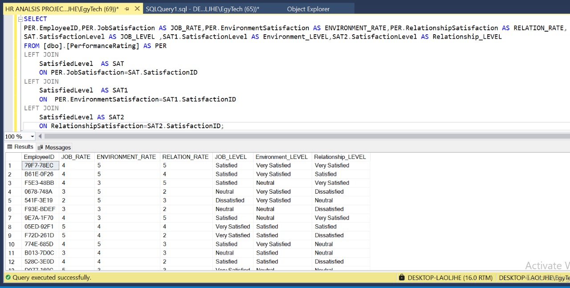Close the HR ANALSIS PROJECT query tab
Screen dimensions: 570x288
tap(137, 9)
